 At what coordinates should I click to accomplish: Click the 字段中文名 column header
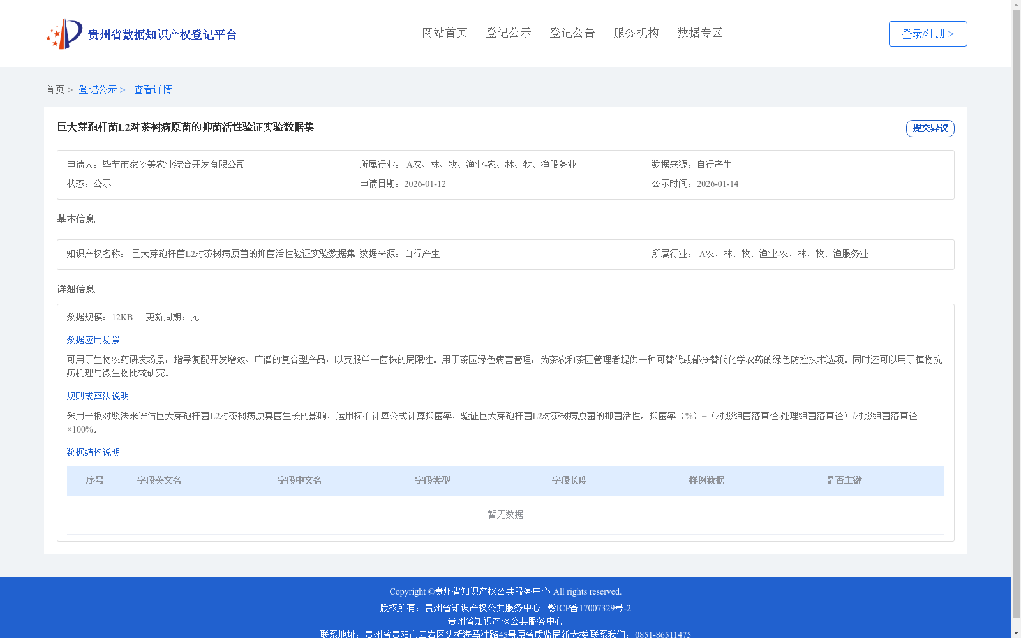299,480
